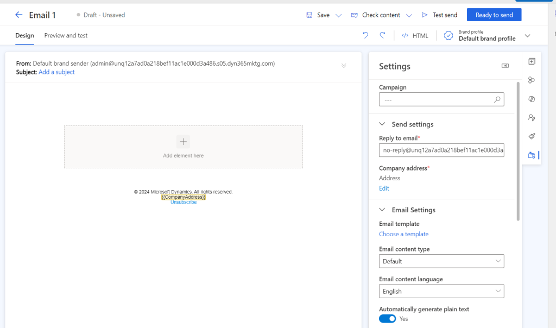Collapse the Settings pane icon
This screenshot has width=556, height=328.
tap(505, 66)
